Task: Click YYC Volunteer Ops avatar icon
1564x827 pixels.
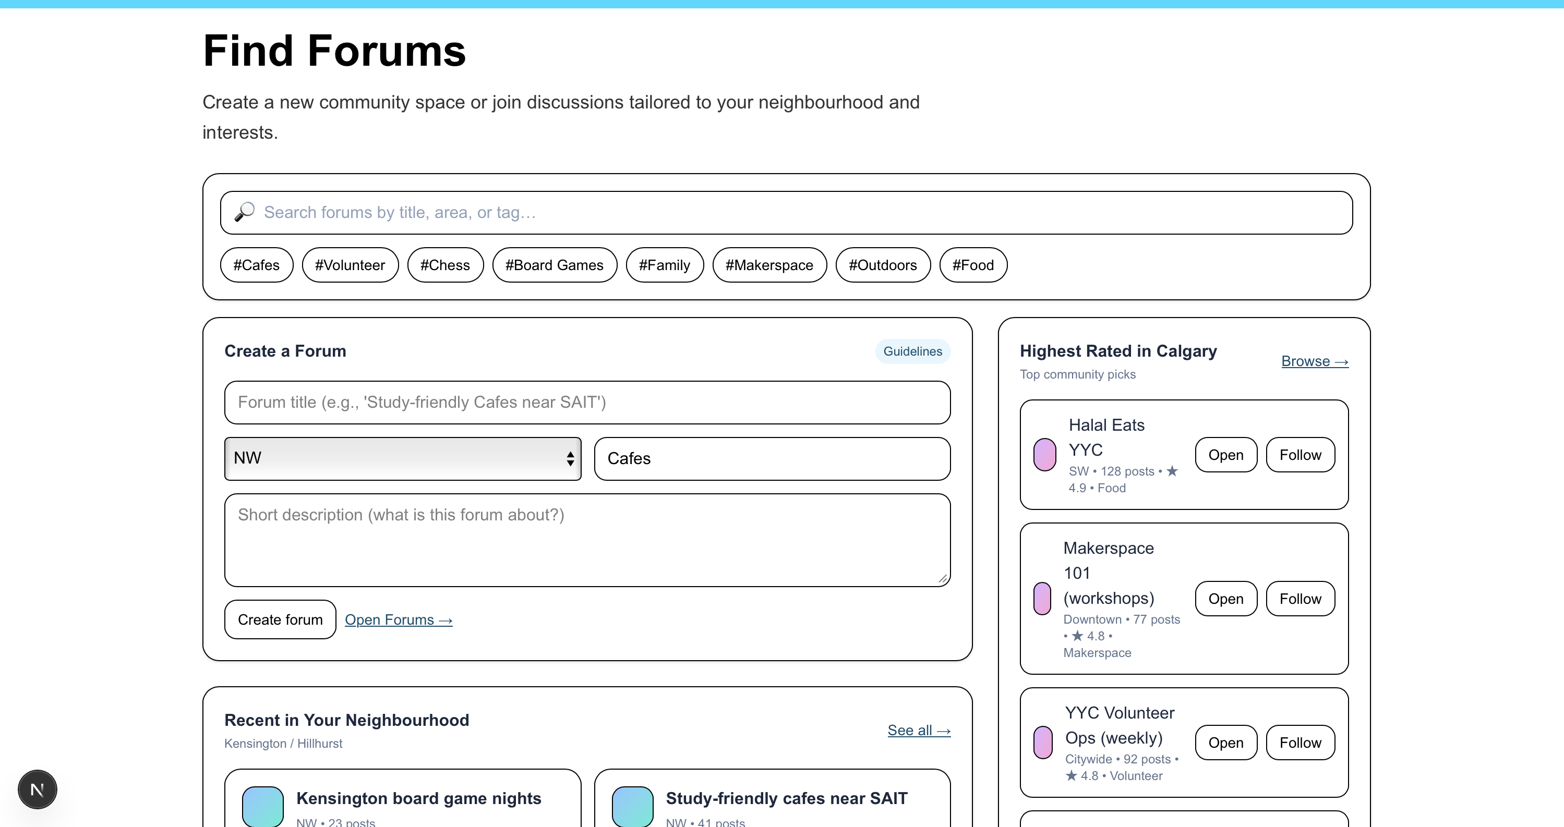Action: tap(1043, 743)
